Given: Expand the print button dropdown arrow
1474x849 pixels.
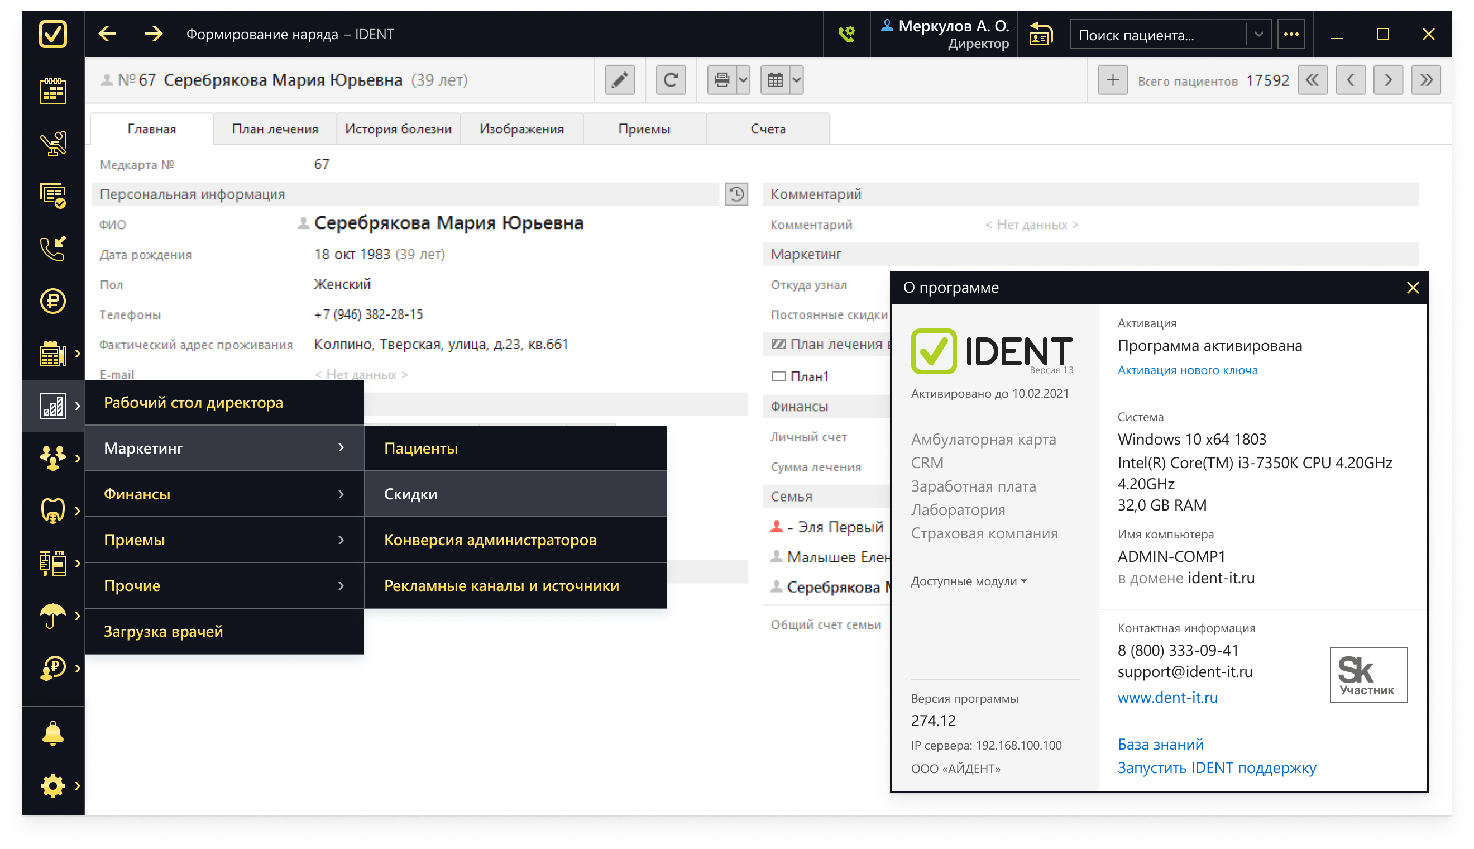Looking at the screenshot, I should (743, 80).
